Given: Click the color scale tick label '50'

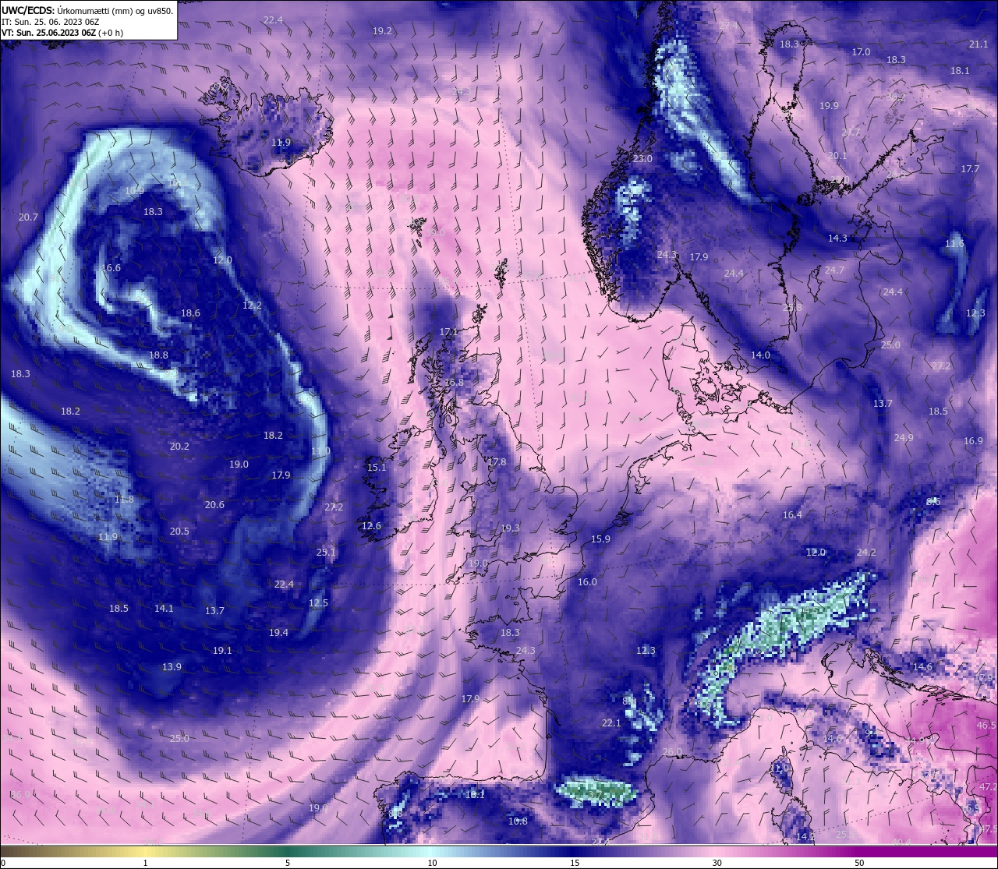Looking at the screenshot, I should coord(859,863).
